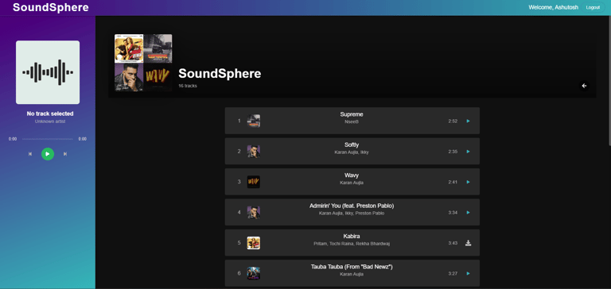Play the track Wavy
Image resolution: width=611 pixels, height=289 pixels.
(x=468, y=182)
